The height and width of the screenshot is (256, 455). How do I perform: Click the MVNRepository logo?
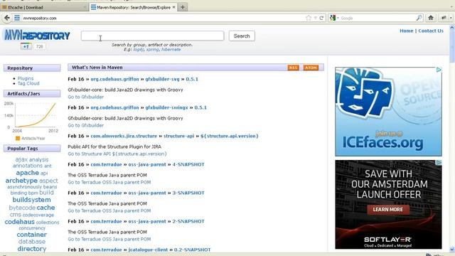(x=37, y=36)
